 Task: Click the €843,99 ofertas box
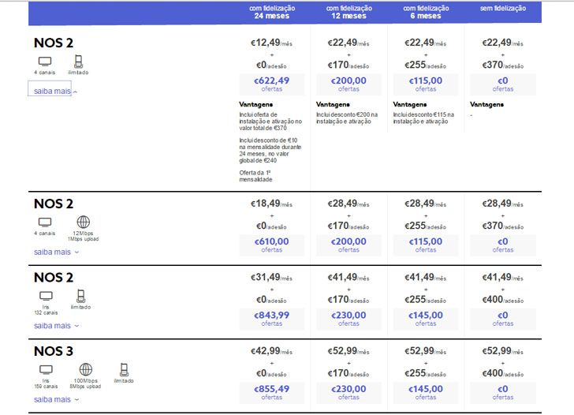tap(272, 319)
